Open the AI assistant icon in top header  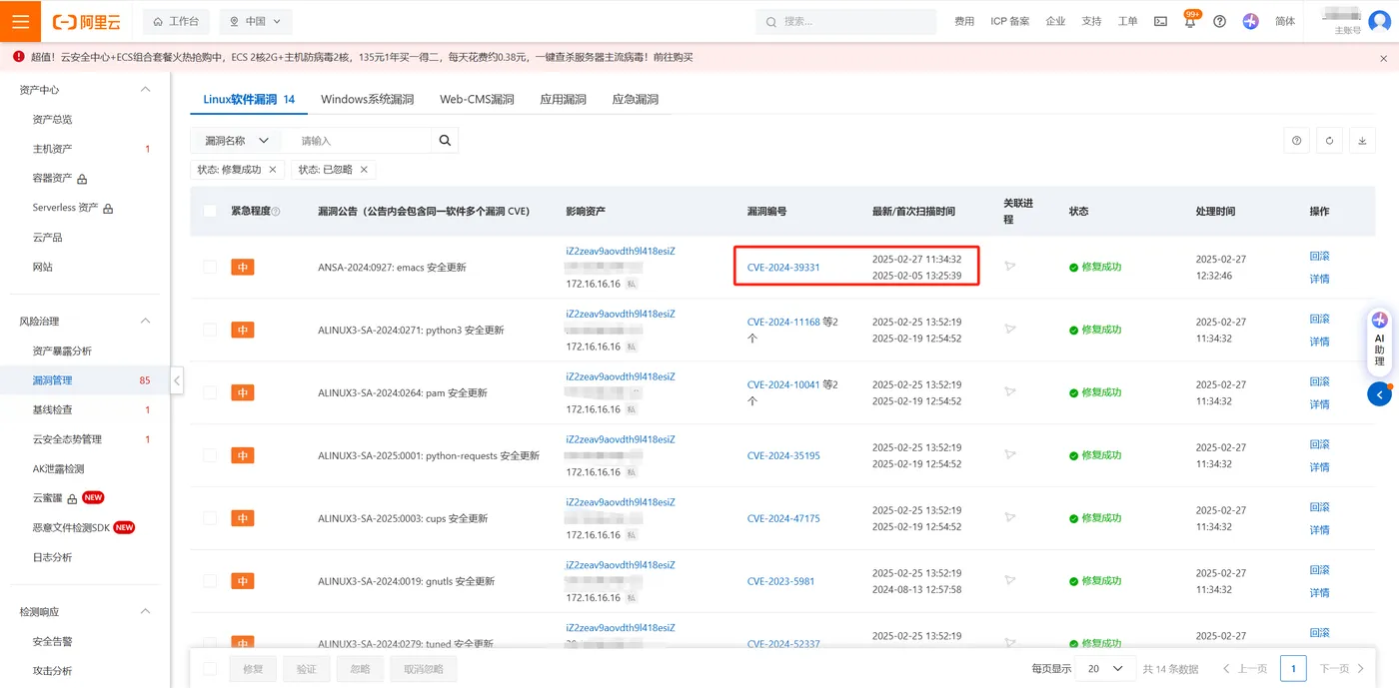(x=1250, y=21)
